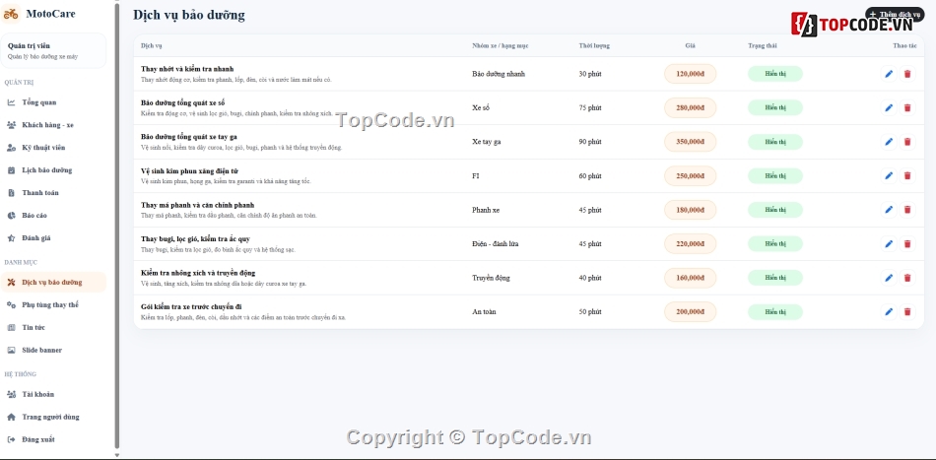The width and height of the screenshot is (936, 460).
Task: Delete the Vệ sinh kim phun xăng row
Action: tap(907, 176)
